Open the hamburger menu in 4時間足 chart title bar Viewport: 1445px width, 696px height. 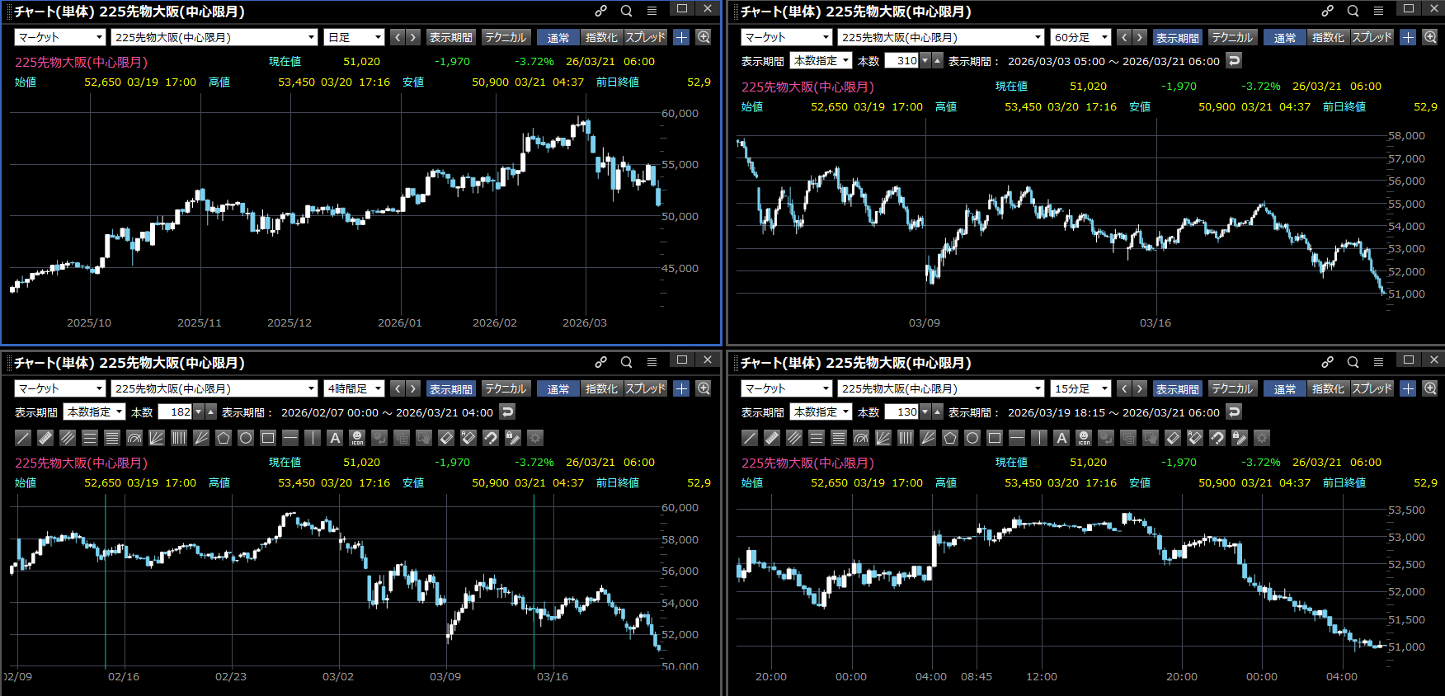point(652,362)
